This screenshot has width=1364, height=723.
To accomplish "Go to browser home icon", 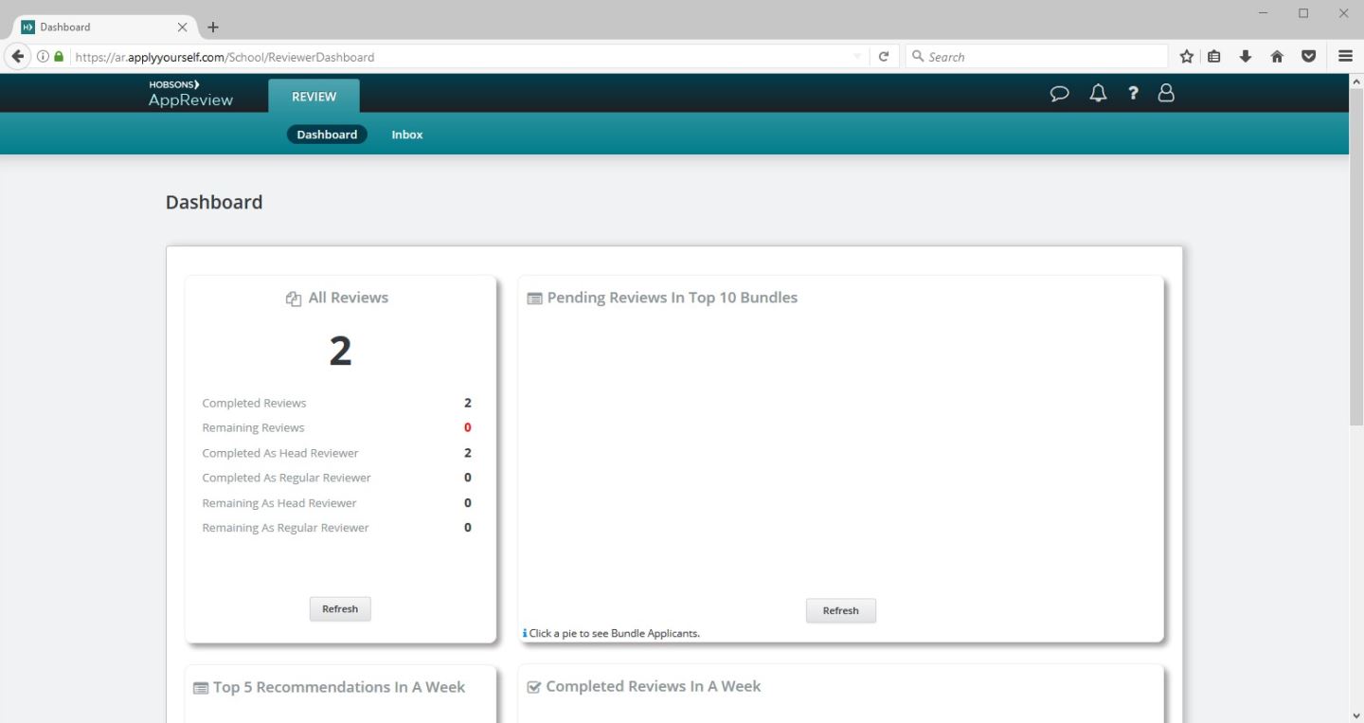I will click(1277, 57).
